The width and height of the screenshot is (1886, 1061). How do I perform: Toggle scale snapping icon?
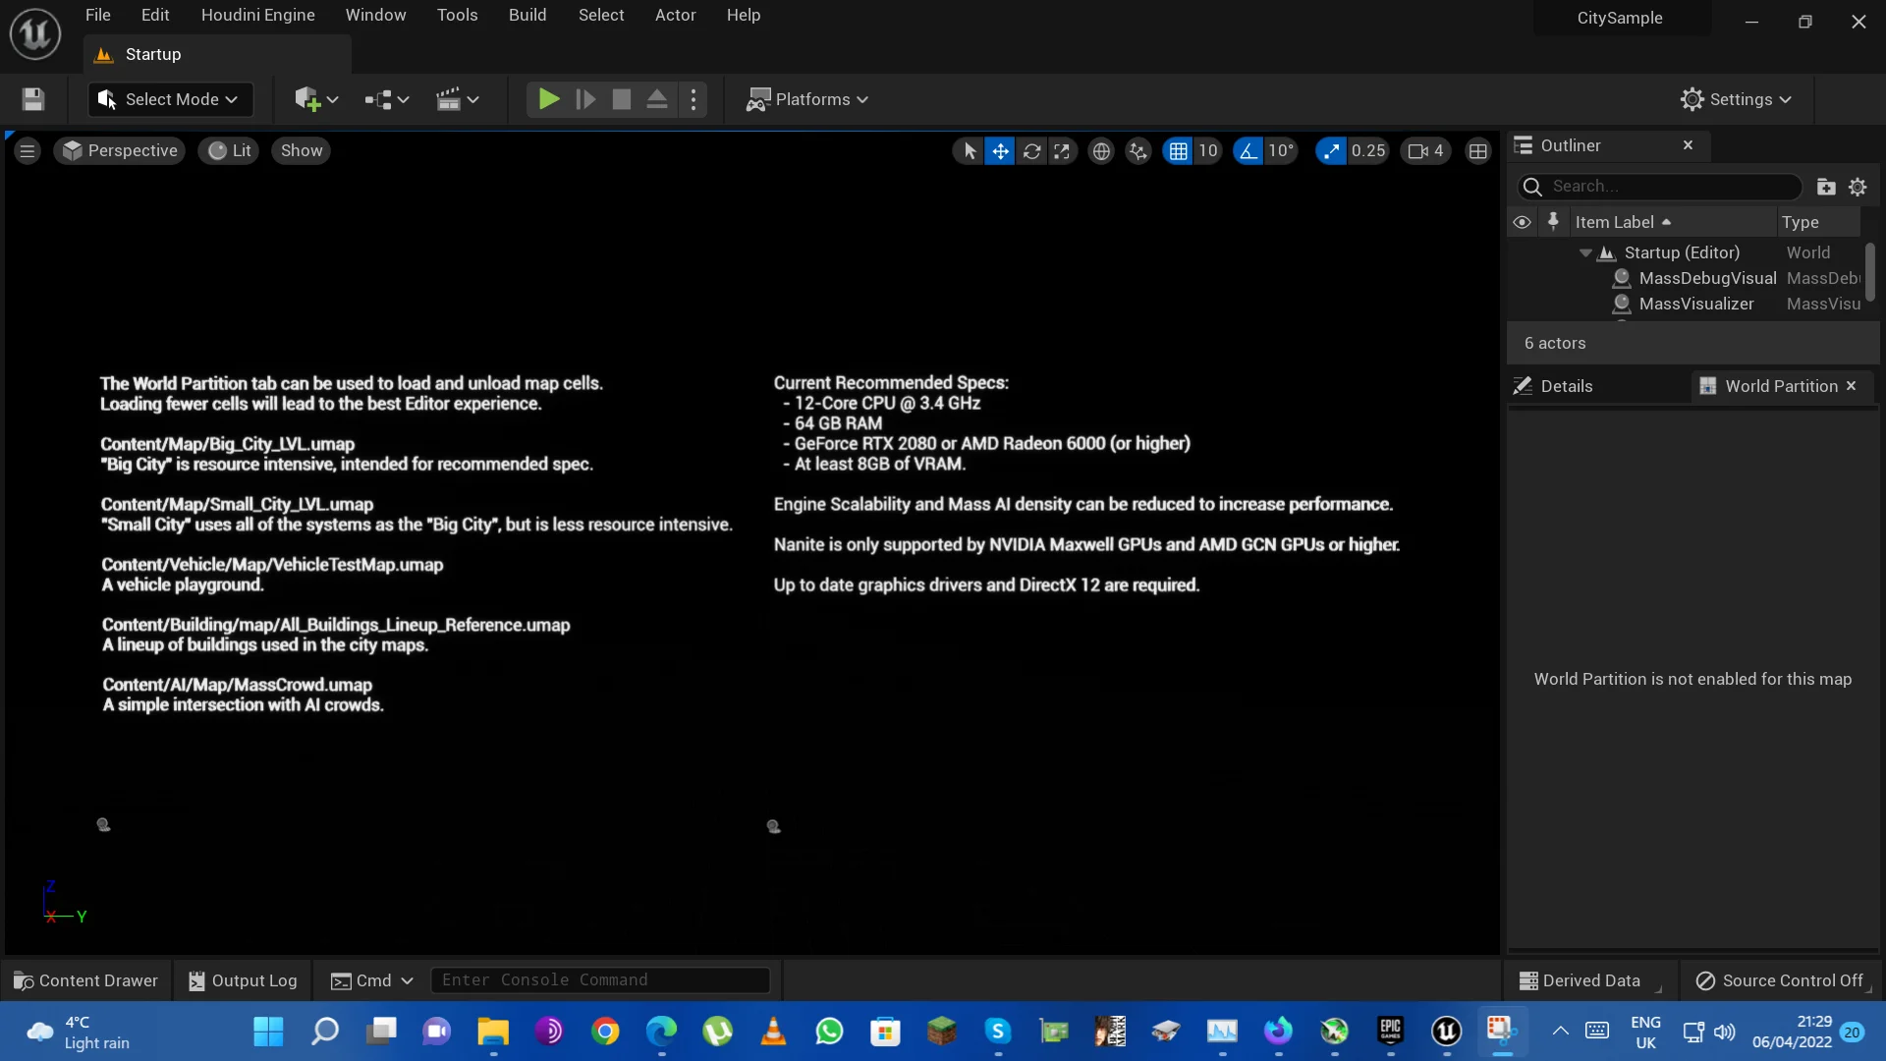(1331, 150)
